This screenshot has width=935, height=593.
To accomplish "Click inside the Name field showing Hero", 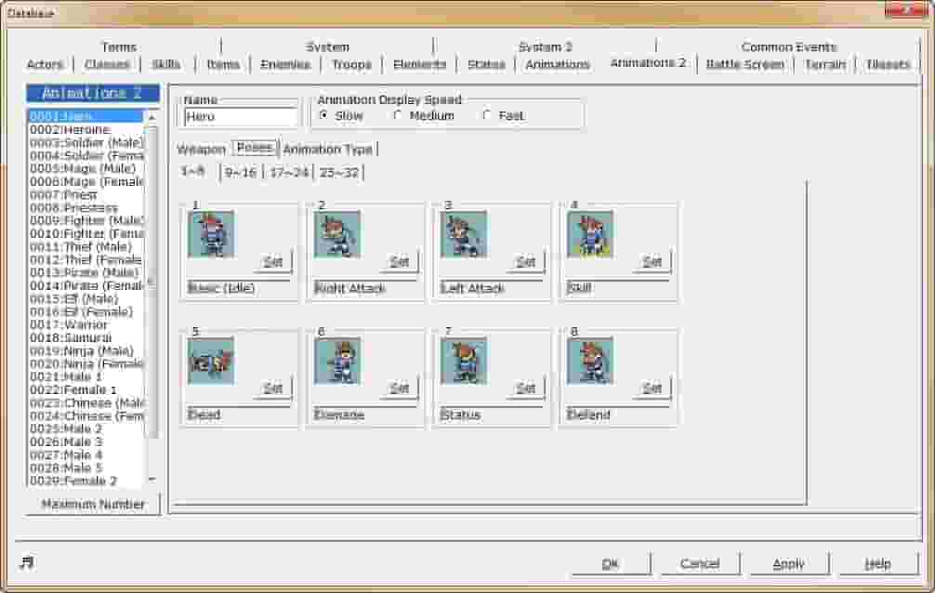I will (x=240, y=117).
